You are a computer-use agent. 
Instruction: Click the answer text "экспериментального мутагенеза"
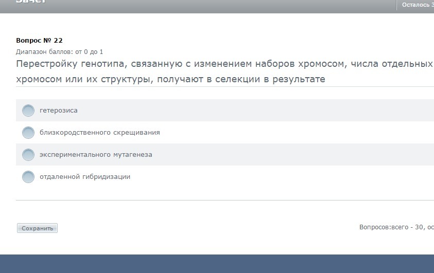click(x=96, y=155)
